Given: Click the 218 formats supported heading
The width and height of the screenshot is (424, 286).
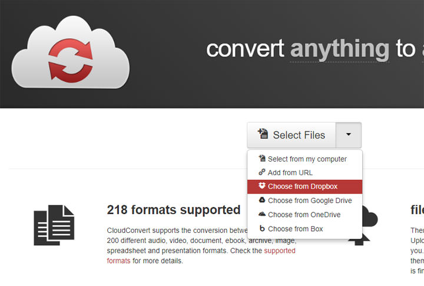Looking at the screenshot, I should pos(174,210).
